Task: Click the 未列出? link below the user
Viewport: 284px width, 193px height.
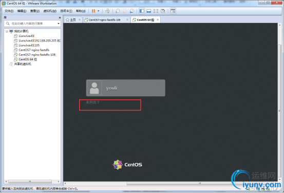Action: click(x=92, y=102)
